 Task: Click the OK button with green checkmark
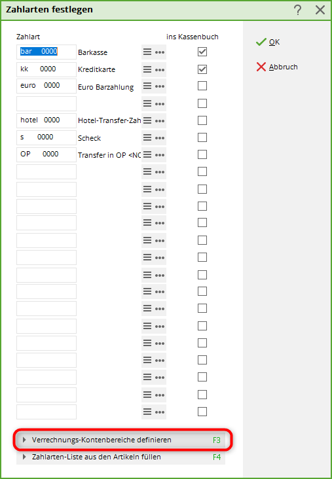click(x=268, y=42)
